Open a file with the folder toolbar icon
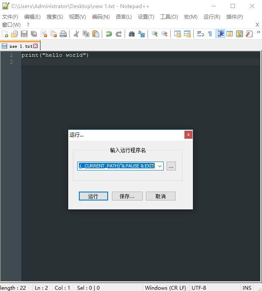 (14, 34)
